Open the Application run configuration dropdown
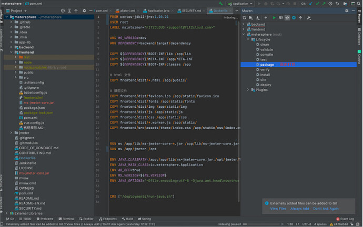Image resolution: width=363 pixels, height=227 pixels. [x=240, y=4]
